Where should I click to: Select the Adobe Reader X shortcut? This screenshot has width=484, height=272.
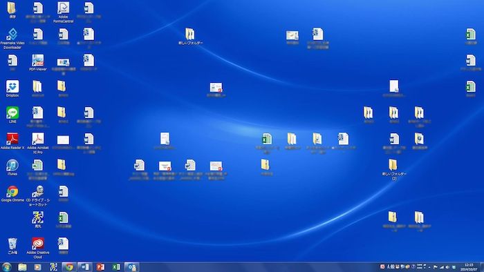tap(12, 141)
